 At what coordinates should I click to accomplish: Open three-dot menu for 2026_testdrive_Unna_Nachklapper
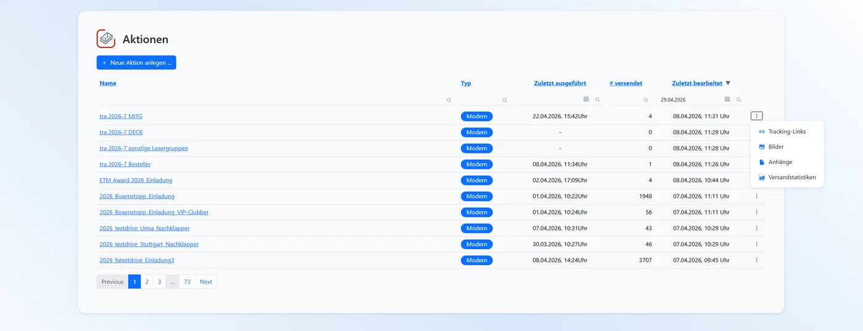[x=756, y=228]
